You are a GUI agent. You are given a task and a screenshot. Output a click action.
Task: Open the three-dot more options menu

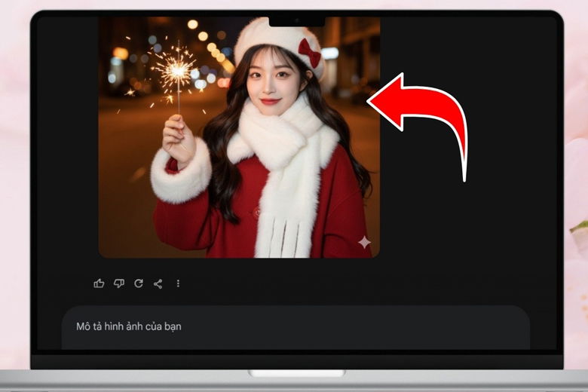pos(178,283)
